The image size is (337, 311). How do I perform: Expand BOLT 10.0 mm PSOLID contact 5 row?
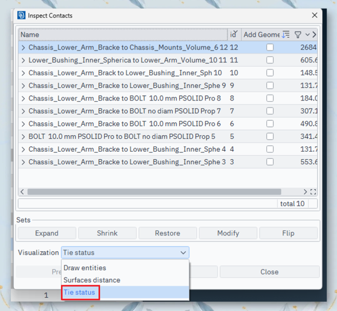(23, 137)
